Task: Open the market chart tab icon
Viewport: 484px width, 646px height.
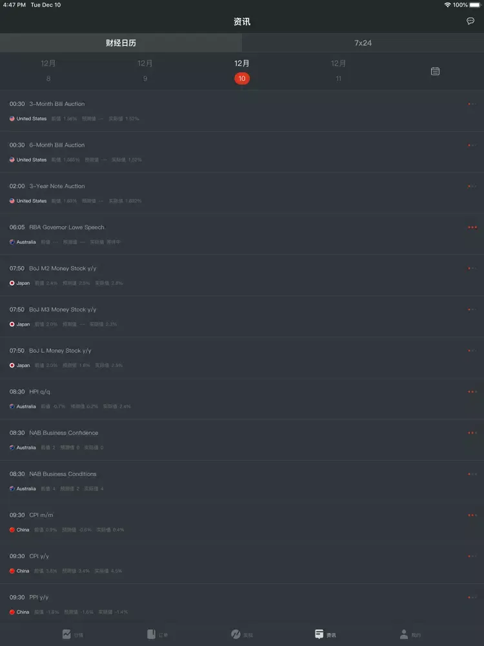Action: point(66,634)
